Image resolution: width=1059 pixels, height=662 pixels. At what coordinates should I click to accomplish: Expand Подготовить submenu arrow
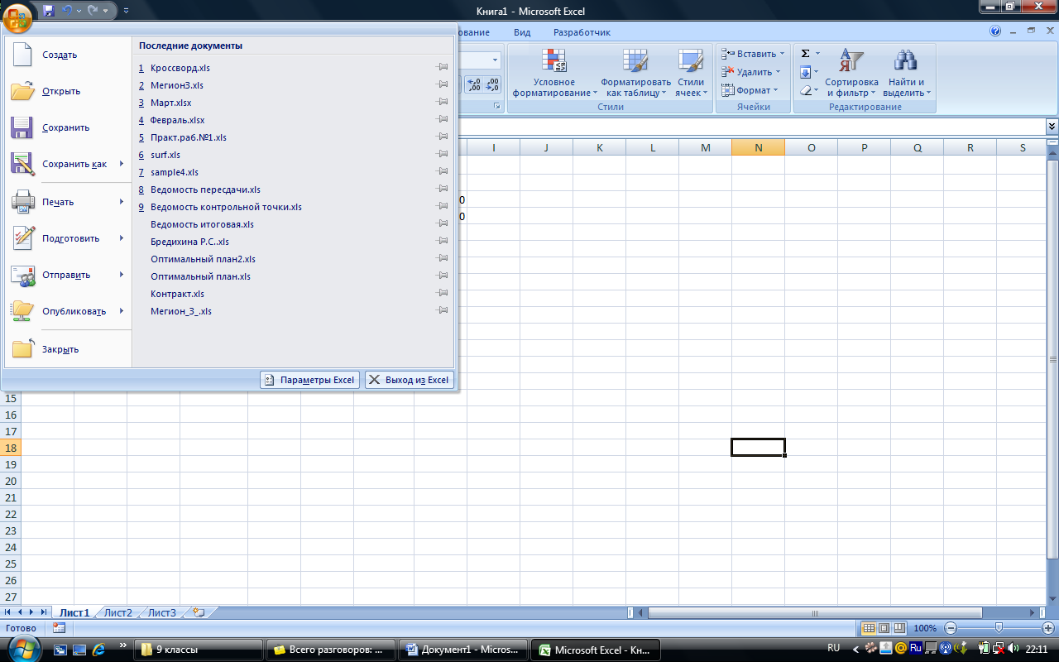[122, 238]
